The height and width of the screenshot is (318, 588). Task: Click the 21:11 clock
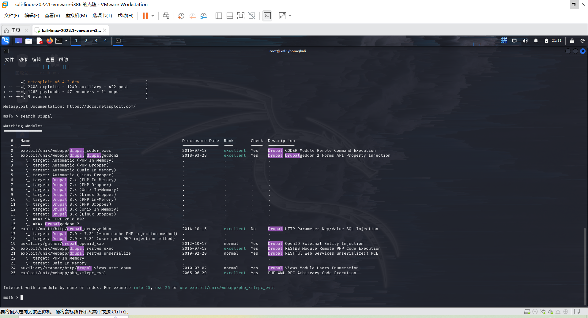click(x=557, y=40)
